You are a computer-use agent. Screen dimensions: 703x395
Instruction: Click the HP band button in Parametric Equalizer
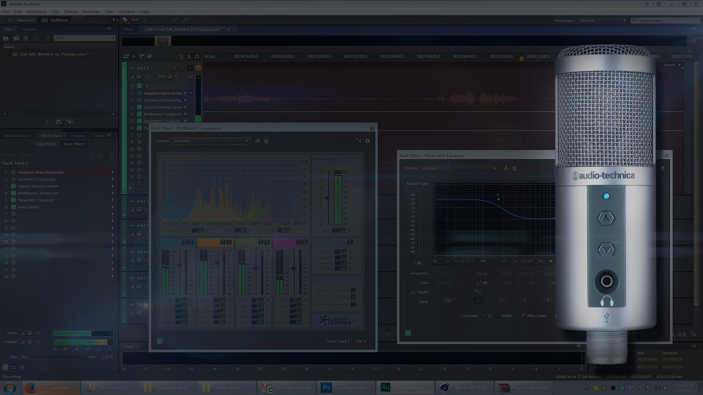click(x=448, y=301)
